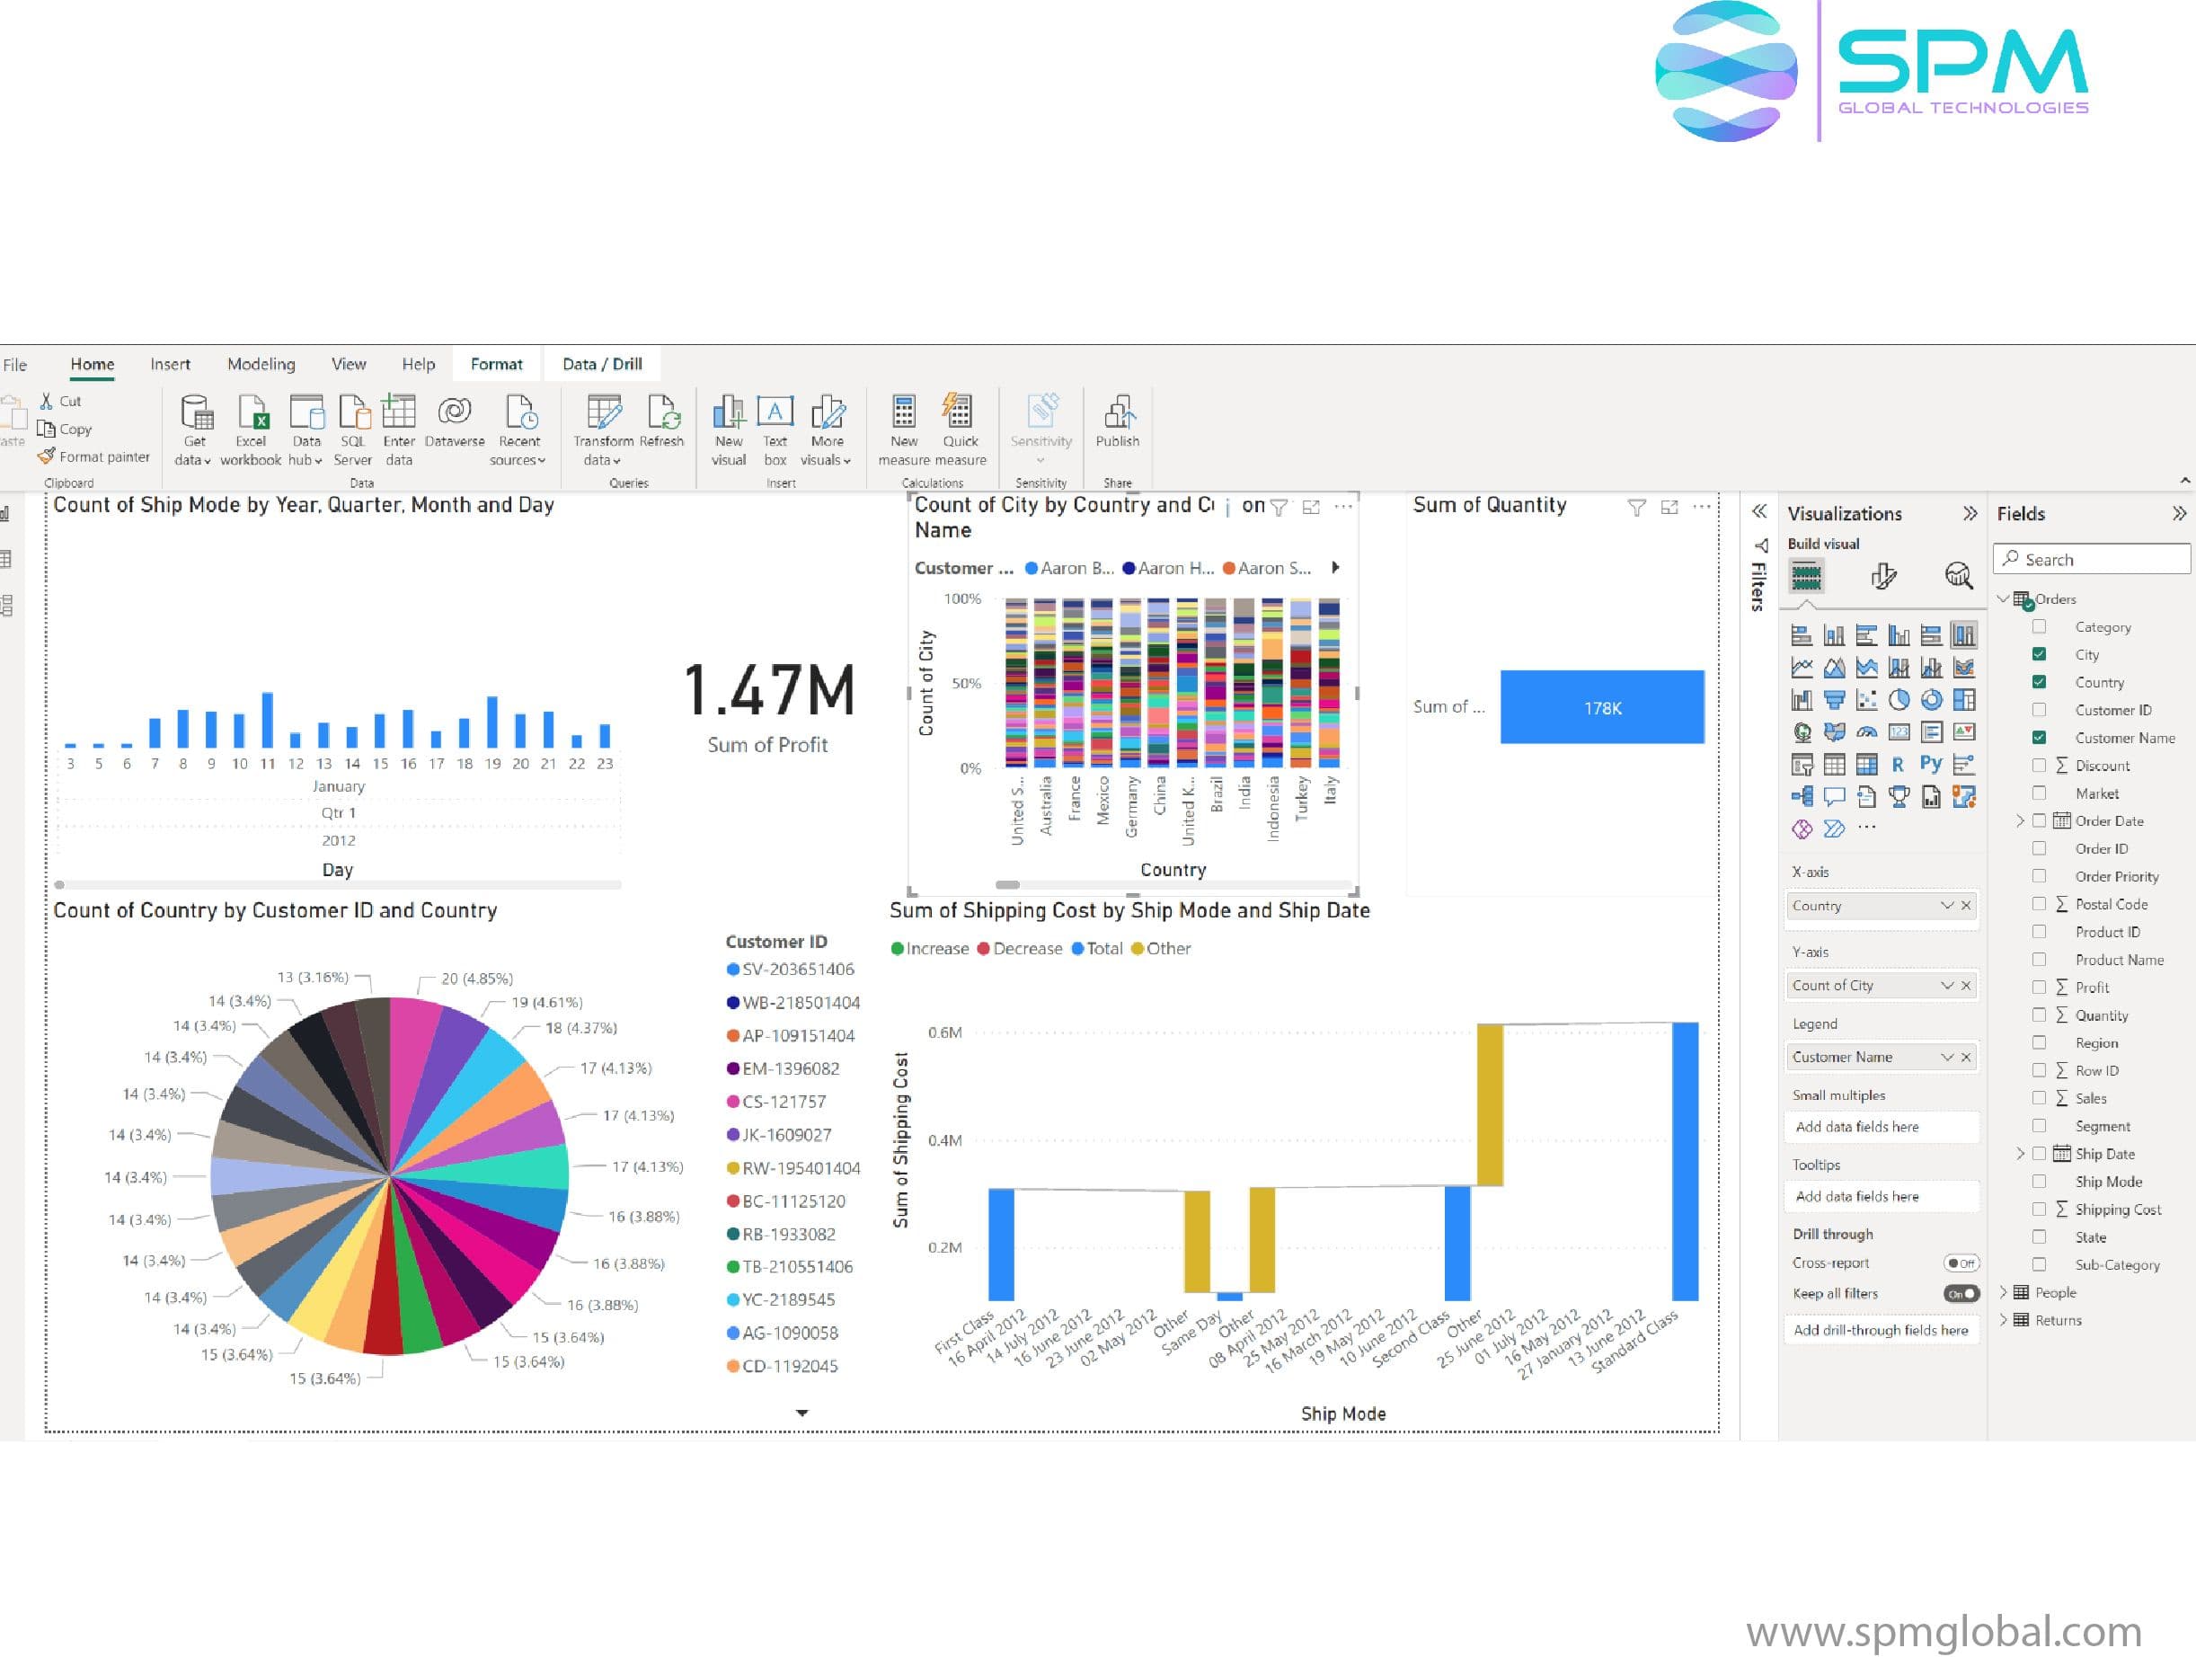Open the Count of City field dropdown
This screenshot has height=1657, width=2196.
pos(1947,985)
